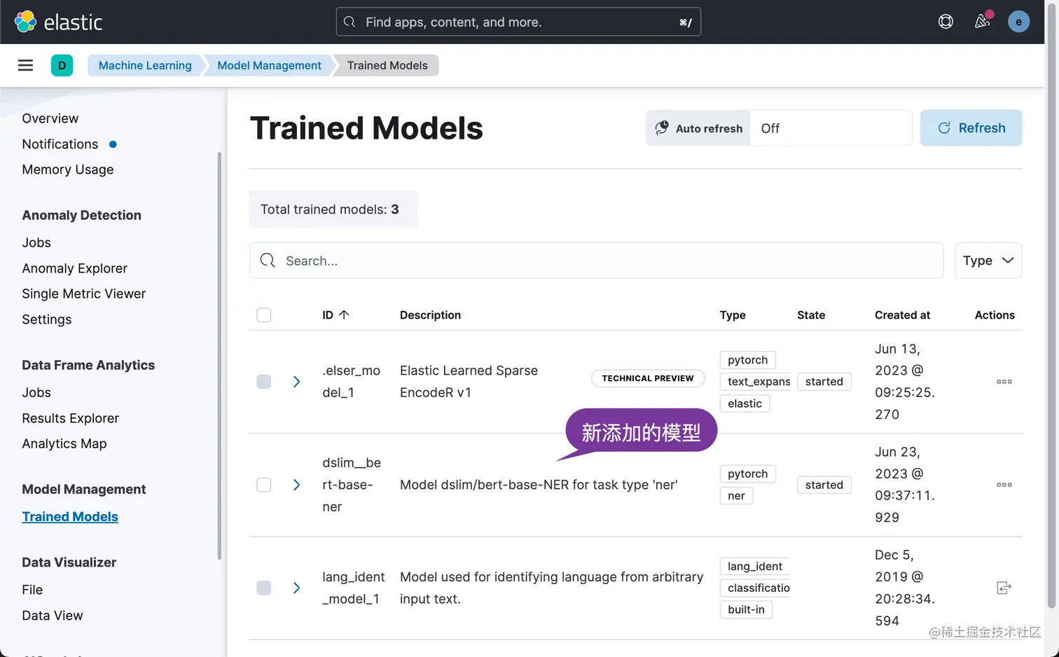Screen dimensions: 1059x657
Task: Sort by ID using the arrow
Action: coord(344,314)
